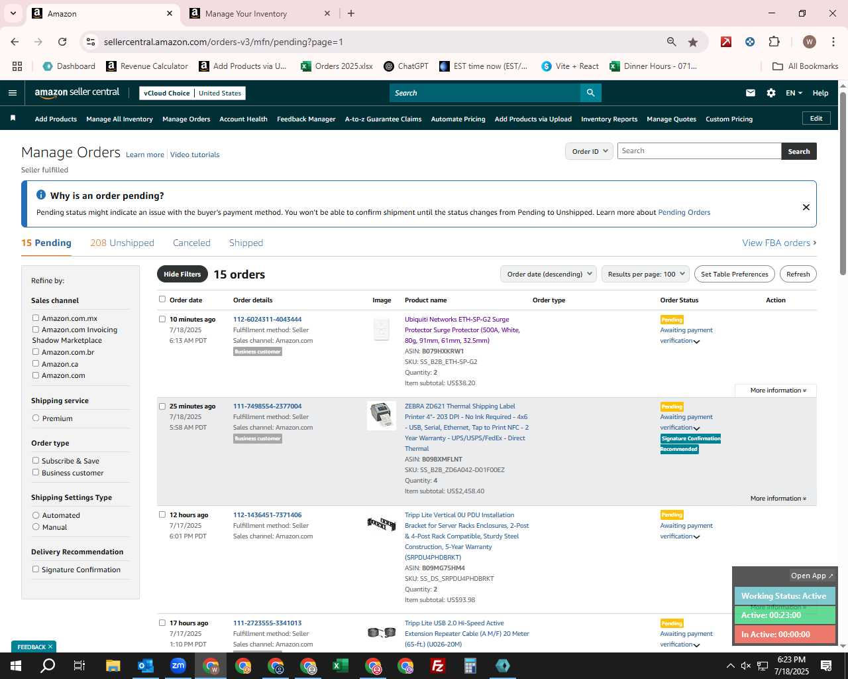Viewport: 848px width, 679px height.
Task: Open Windows taskbar search
Action: coord(48,666)
